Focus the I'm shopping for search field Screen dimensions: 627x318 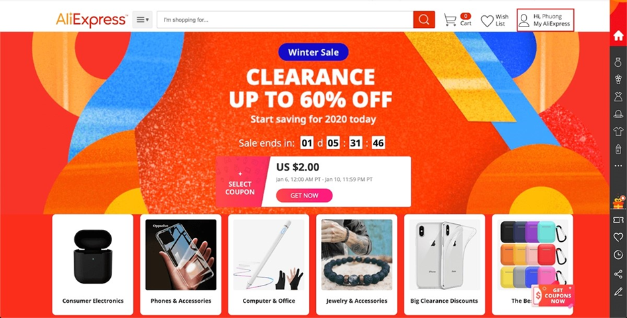[285, 20]
